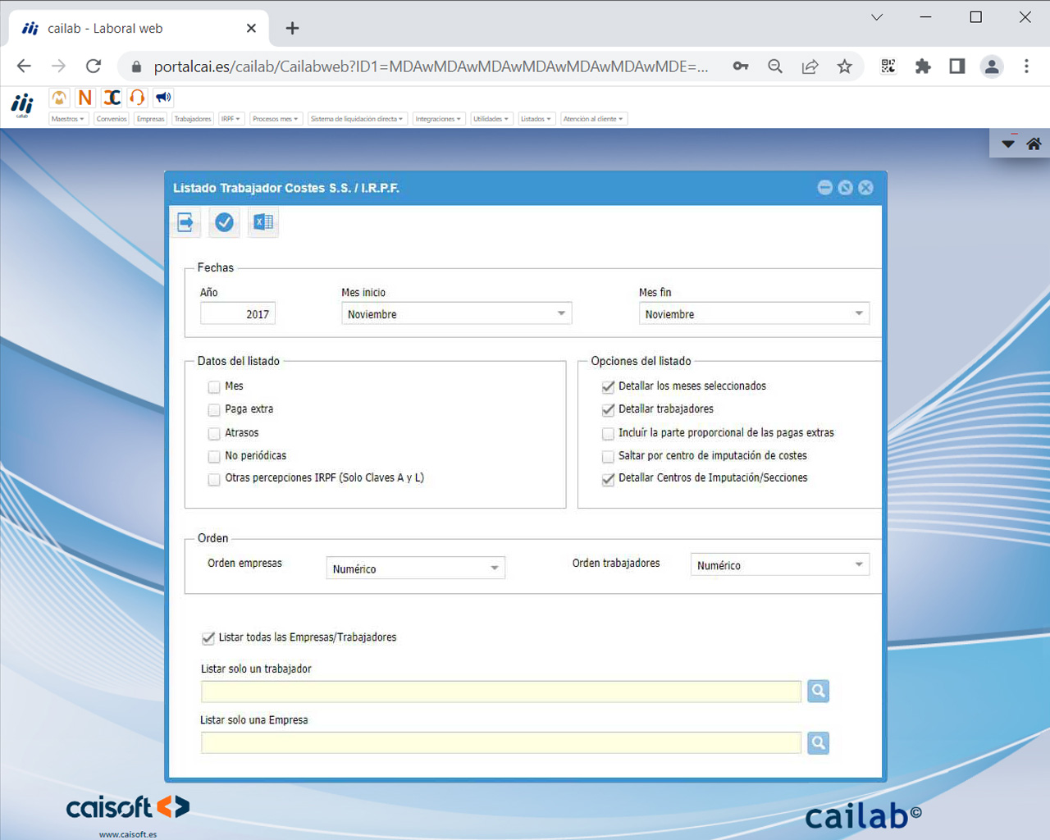Viewport: 1050px width, 840px height.
Task: Bookmark the page with the star button
Action: click(845, 66)
